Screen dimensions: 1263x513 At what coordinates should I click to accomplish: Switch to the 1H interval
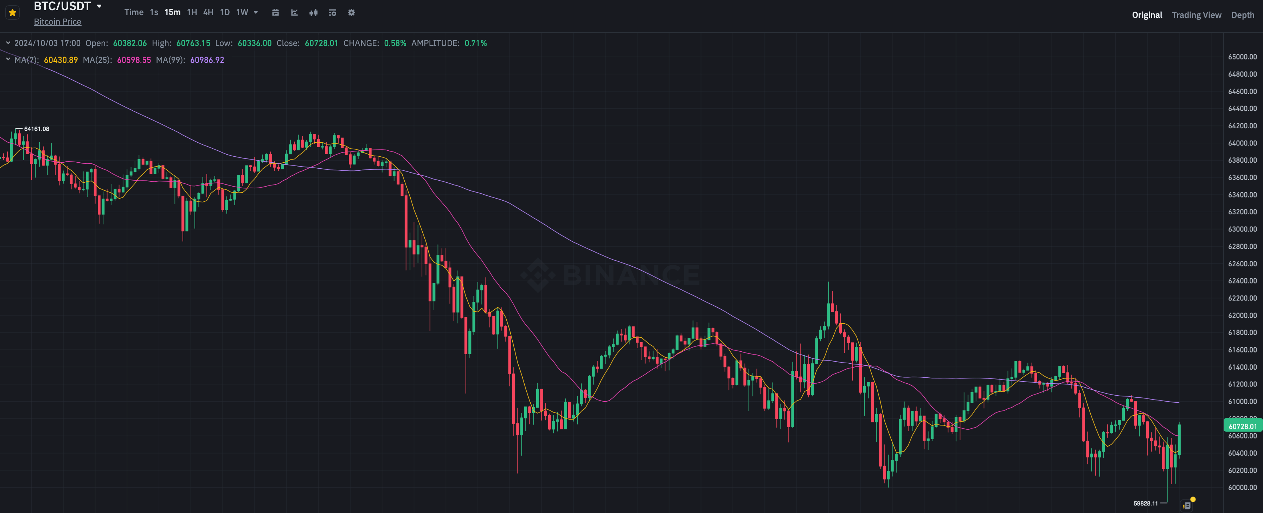point(192,12)
